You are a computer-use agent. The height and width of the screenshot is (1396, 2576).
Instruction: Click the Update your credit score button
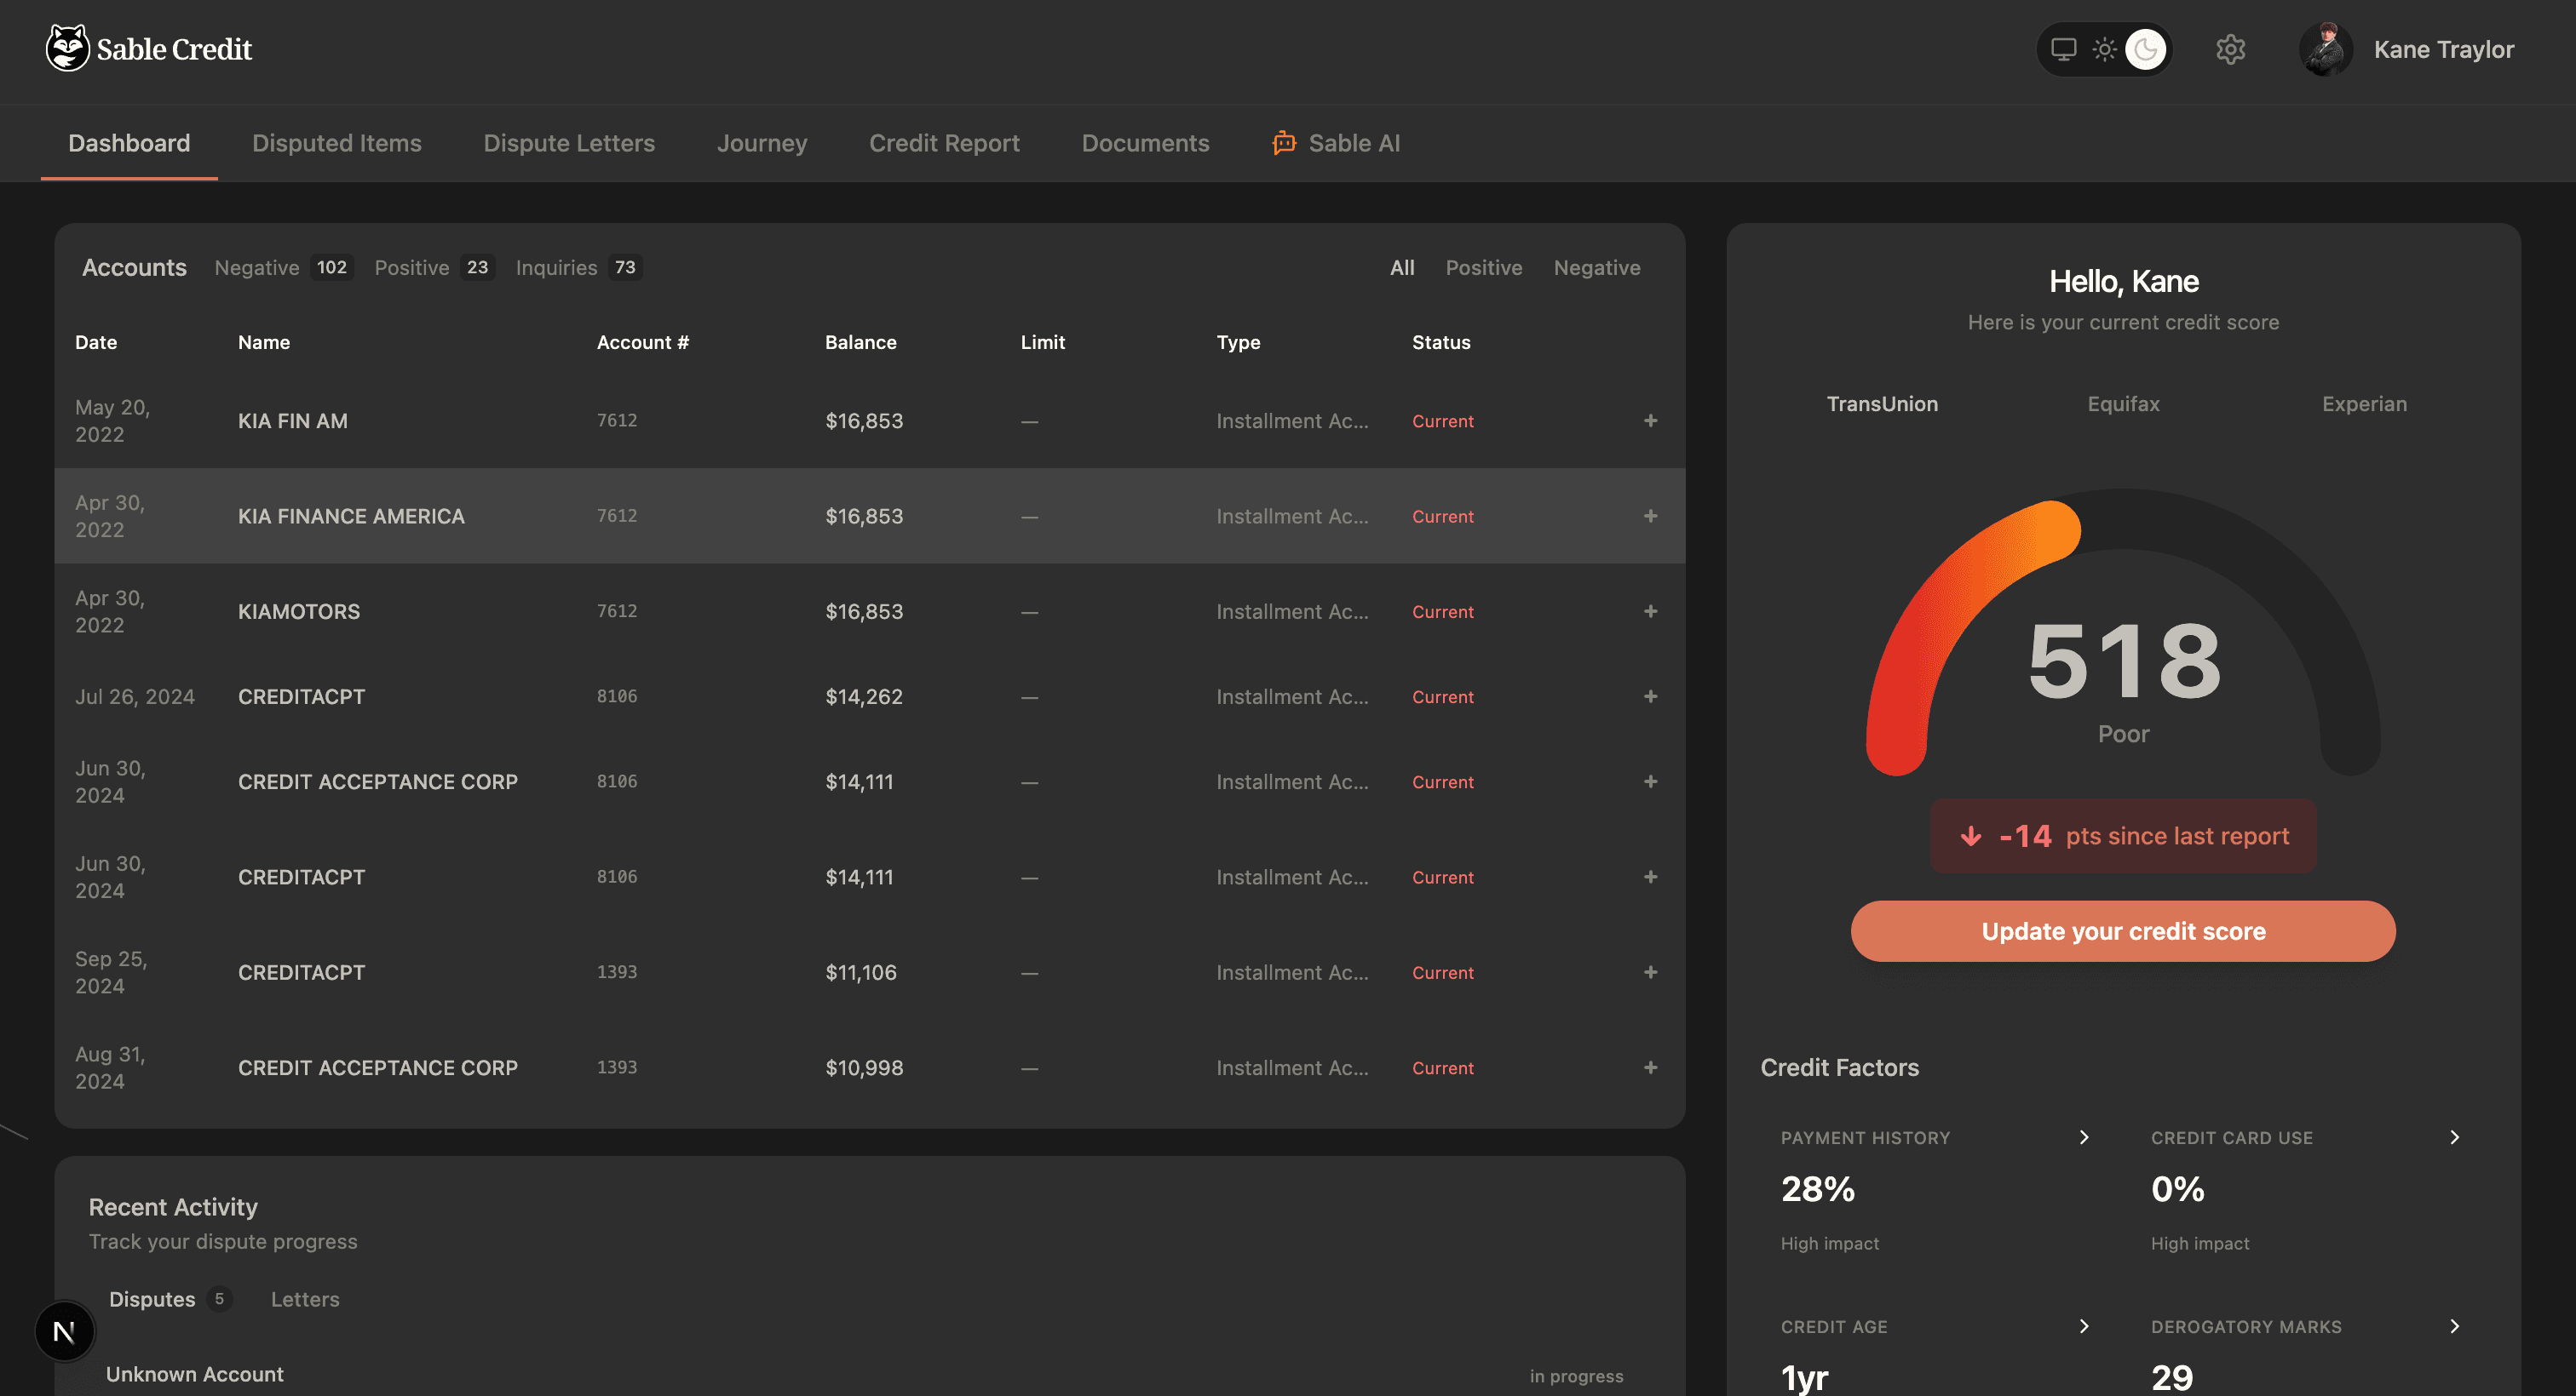point(2122,930)
